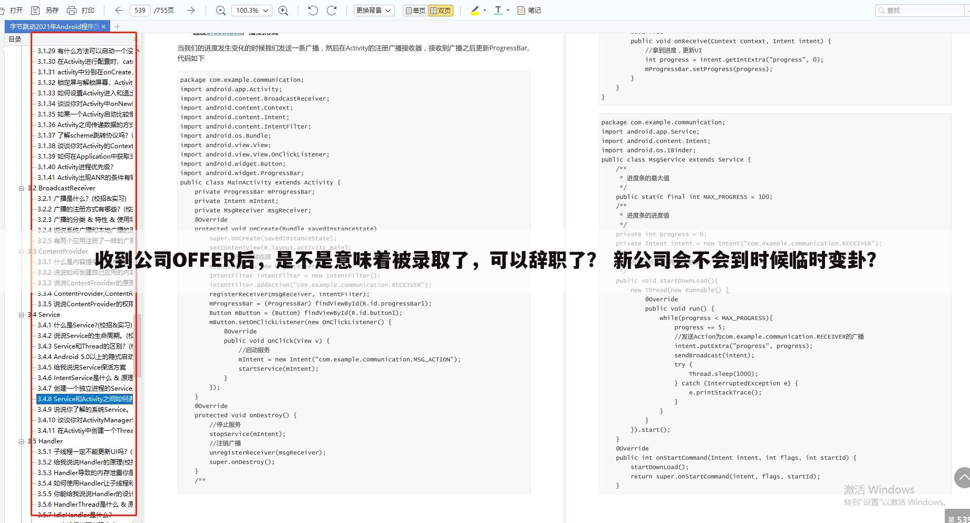This screenshot has height=523, width=970.
Task: Toggle the 双页 double page view
Action: [x=441, y=10]
